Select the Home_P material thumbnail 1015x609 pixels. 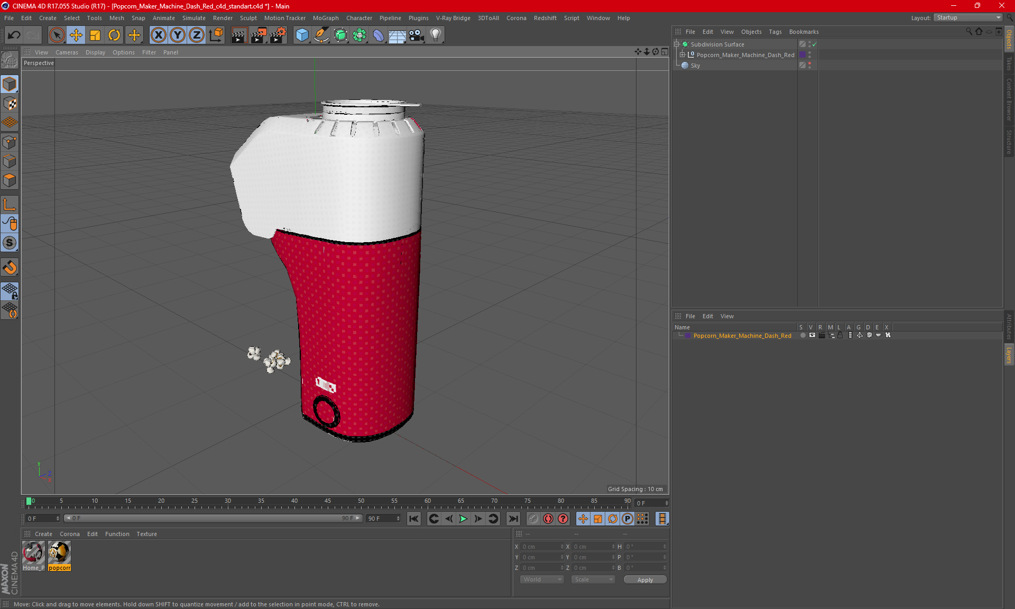pos(33,556)
